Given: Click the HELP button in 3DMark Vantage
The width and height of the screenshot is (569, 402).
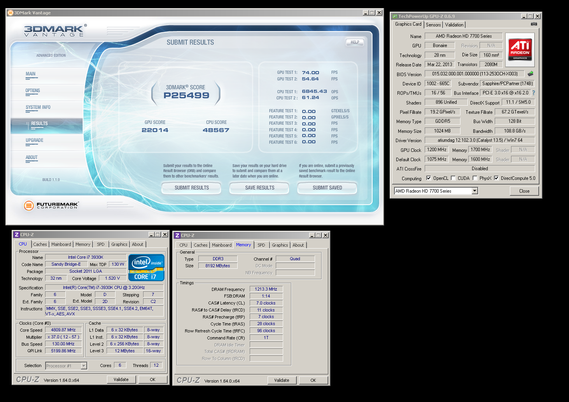Looking at the screenshot, I should tap(355, 42).
